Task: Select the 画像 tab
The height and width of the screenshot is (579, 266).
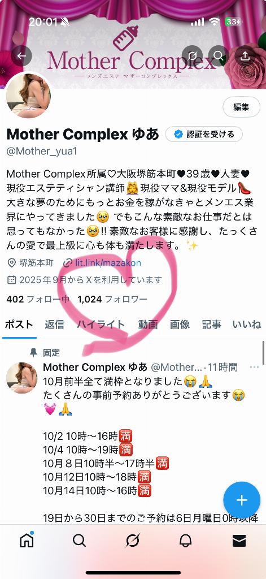Action: click(180, 325)
